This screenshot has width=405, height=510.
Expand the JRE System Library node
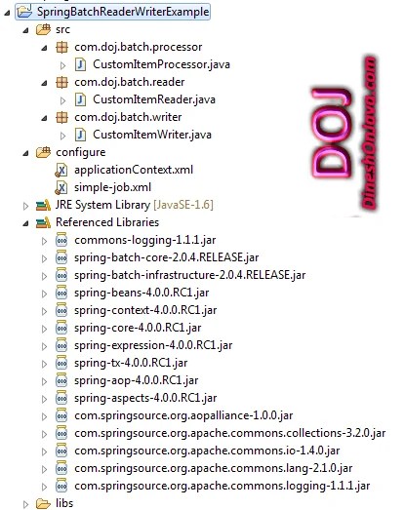(25, 206)
